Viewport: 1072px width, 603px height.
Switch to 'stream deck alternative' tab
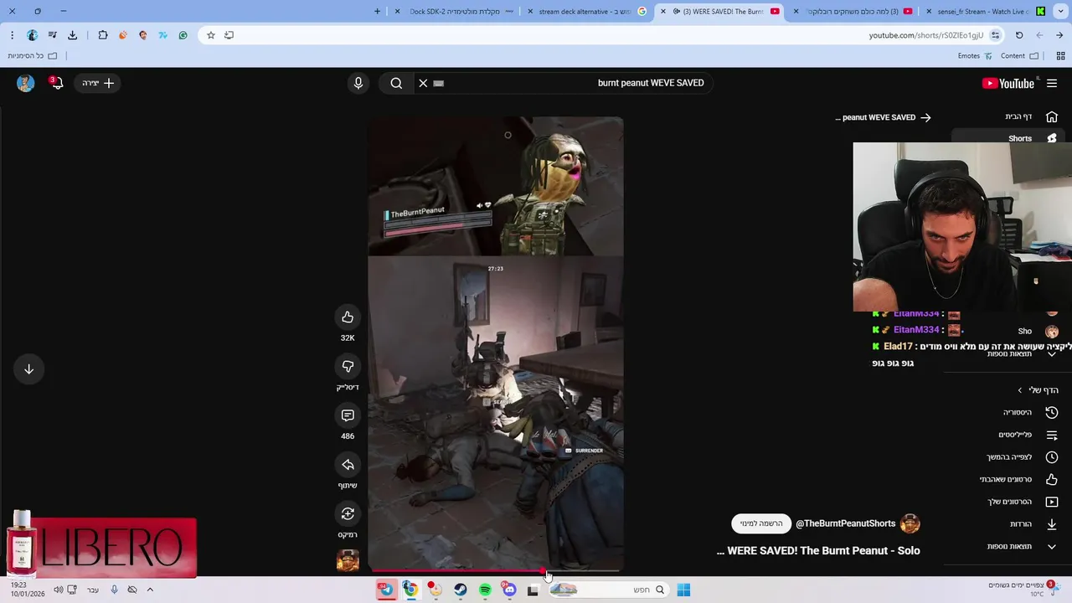[585, 12]
